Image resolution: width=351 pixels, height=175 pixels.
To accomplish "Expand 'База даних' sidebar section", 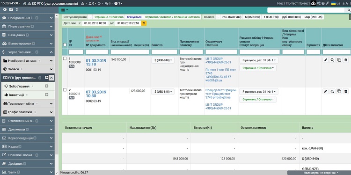I will click(27, 35).
